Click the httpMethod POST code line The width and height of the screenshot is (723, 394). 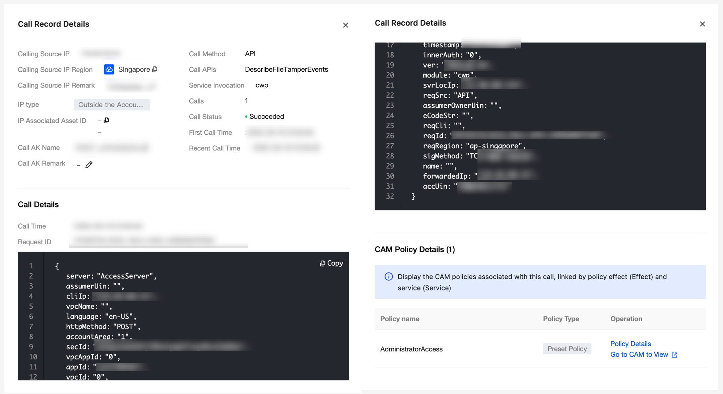[x=103, y=327]
